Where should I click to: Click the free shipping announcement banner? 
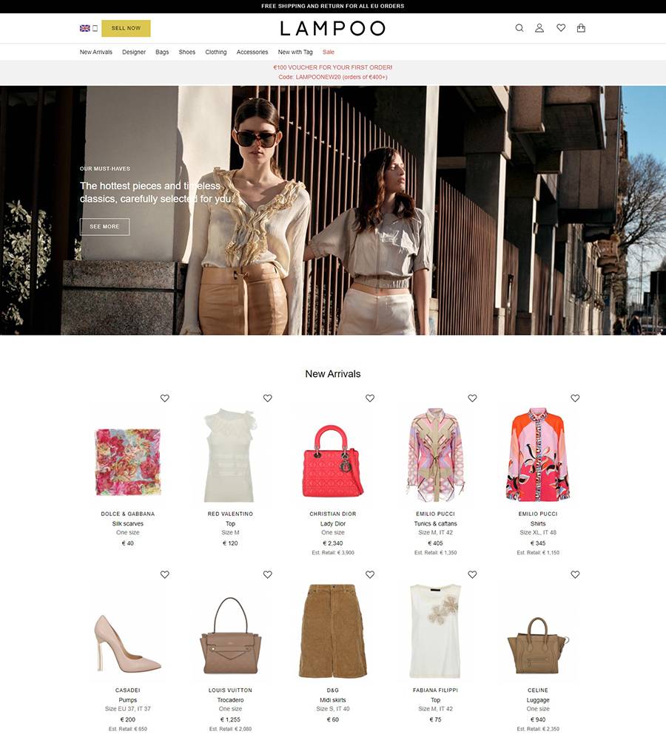[333, 6]
